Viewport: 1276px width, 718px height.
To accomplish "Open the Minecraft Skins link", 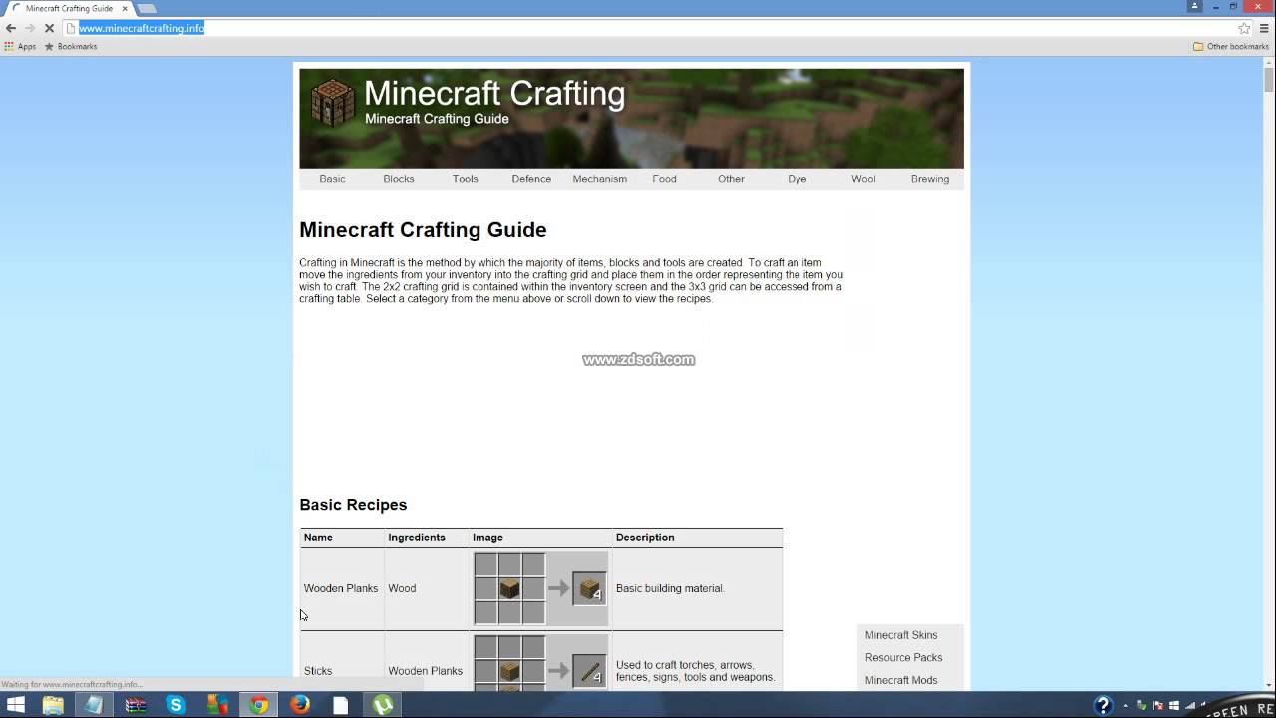I will click(x=901, y=635).
